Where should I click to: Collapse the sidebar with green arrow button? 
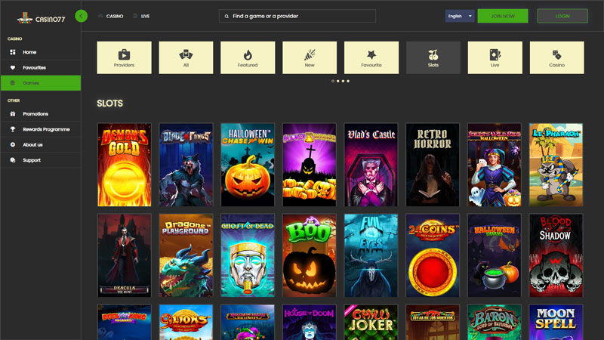(82, 16)
